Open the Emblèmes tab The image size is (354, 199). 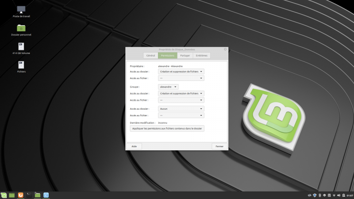(202, 56)
